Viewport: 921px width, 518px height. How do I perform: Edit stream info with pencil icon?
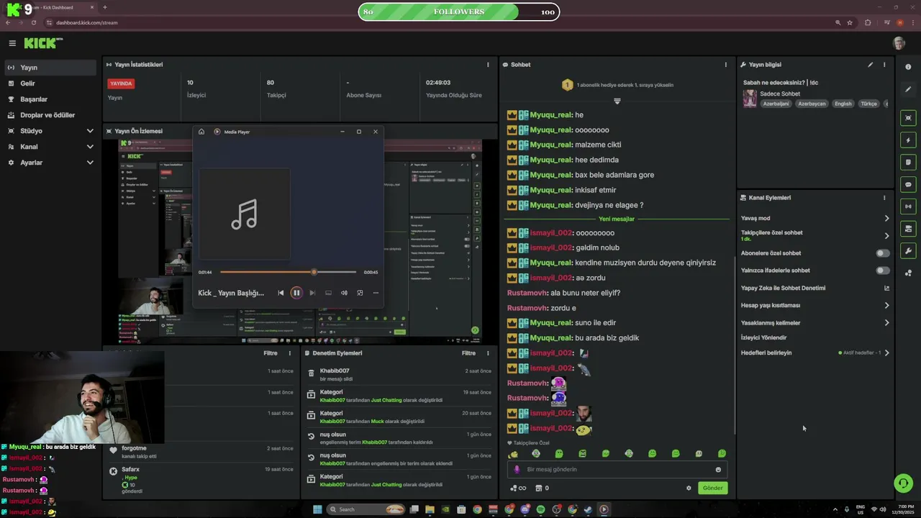coord(870,65)
